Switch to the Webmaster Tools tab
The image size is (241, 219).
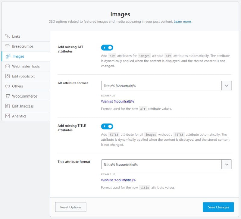26,66
